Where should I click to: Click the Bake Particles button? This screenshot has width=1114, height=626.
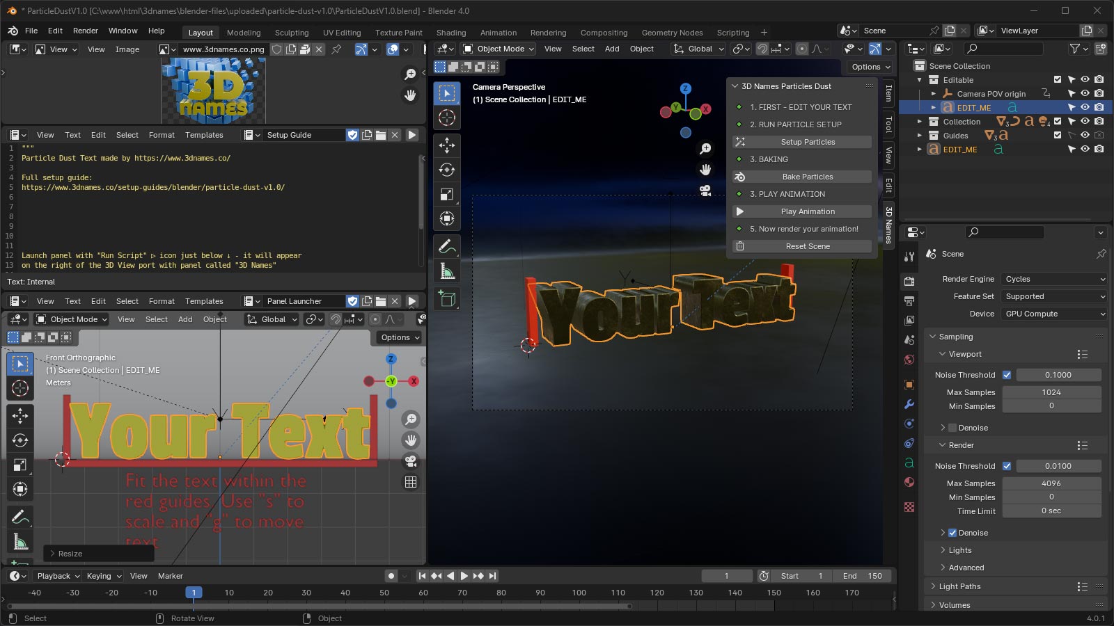tap(808, 177)
